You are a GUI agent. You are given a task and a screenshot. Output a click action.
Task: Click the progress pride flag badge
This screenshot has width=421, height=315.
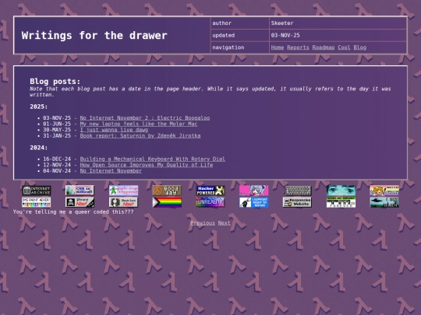[167, 202]
